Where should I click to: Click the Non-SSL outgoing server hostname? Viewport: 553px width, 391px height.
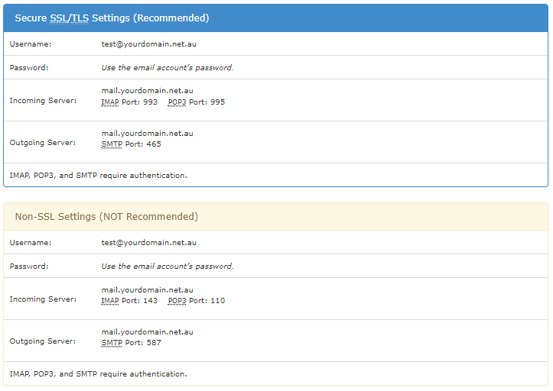coord(147,332)
